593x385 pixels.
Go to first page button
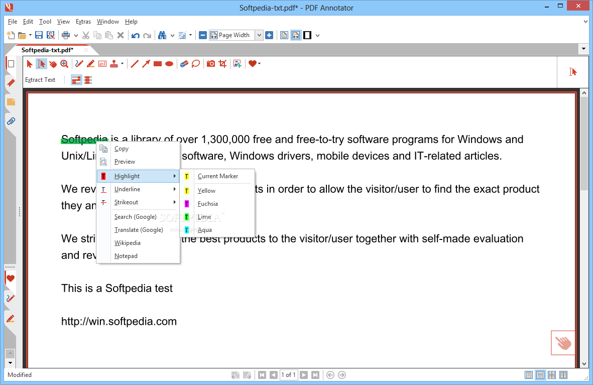[x=262, y=375]
